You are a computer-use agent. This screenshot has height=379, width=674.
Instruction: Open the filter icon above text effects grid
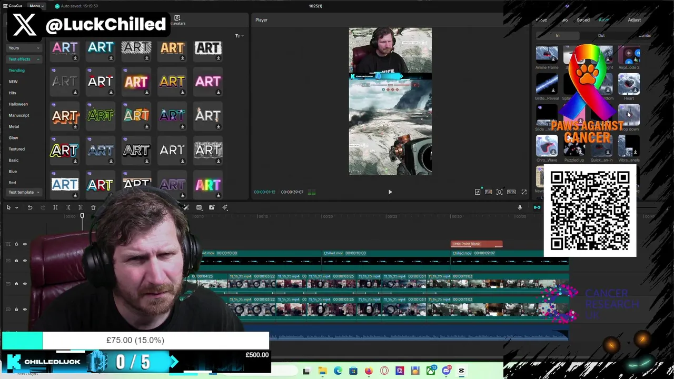tap(238, 36)
